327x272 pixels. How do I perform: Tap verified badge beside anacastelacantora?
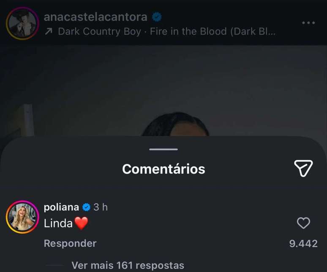157,17
